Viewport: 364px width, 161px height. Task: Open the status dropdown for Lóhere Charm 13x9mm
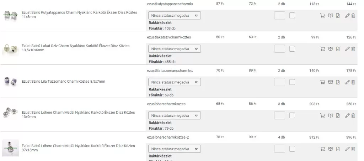[x=174, y=115]
